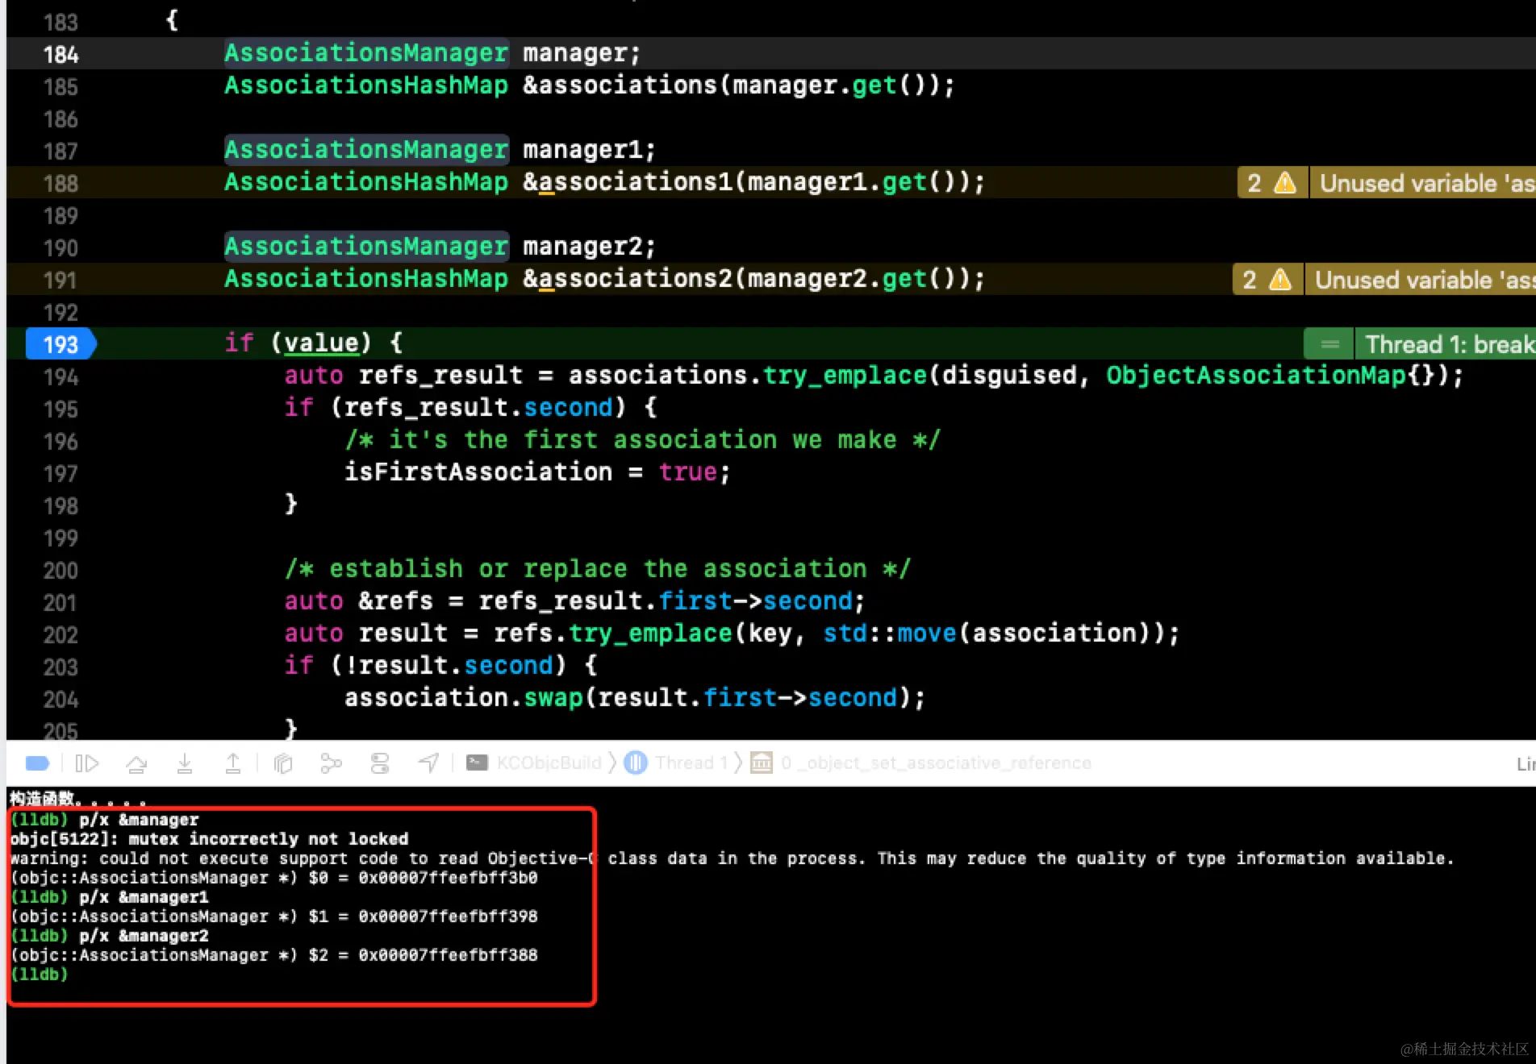The width and height of the screenshot is (1536, 1064).
Task: Click the $0 address 0x00007ffeefbff3b0 in console
Action: [x=448, y=878]
